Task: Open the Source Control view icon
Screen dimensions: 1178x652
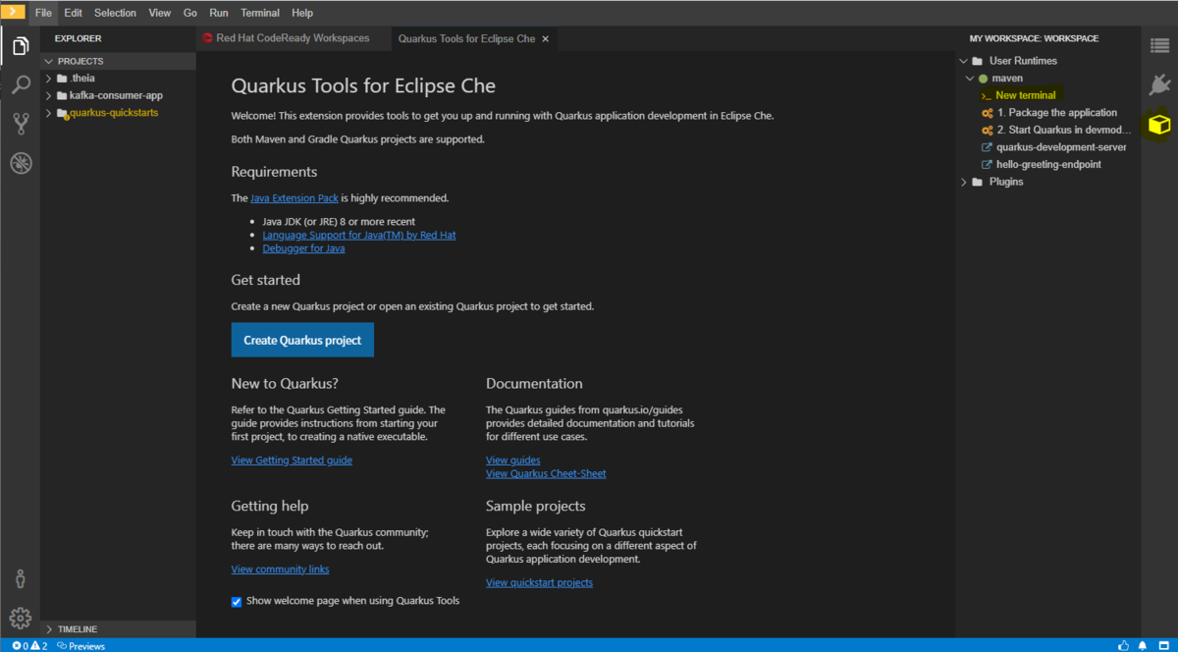Action: pos(21,124)
